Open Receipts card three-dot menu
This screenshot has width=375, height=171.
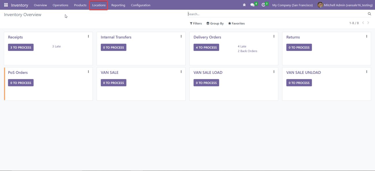tap(88, 36)
